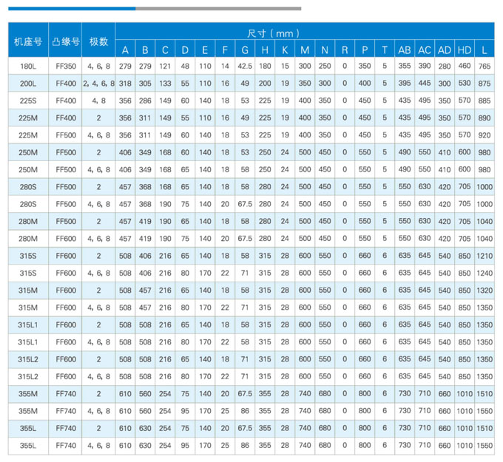503x462 pixels.
Task: Click the L value 1210
Action: point(485,255)
